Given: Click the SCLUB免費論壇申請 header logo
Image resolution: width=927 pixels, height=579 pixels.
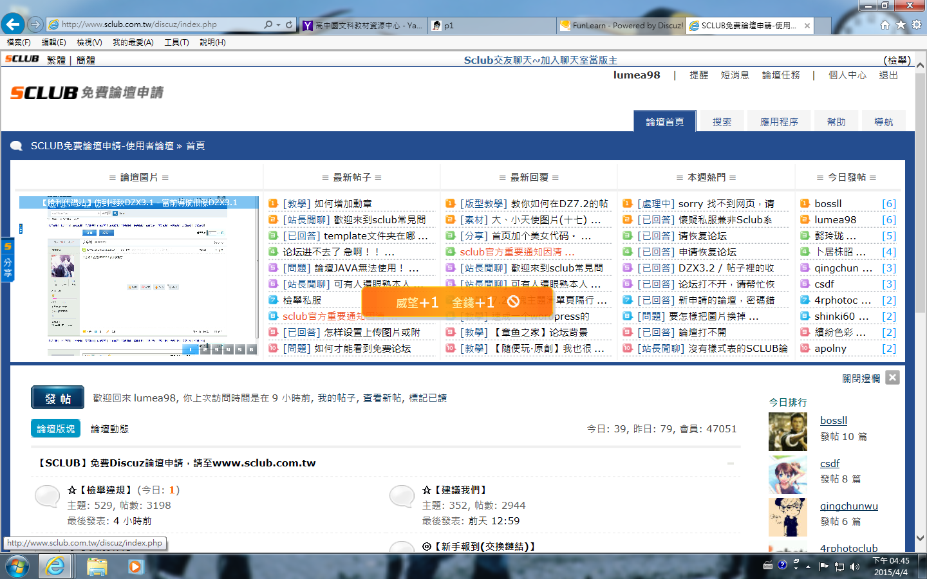Looking at the screenshot, I should coord(87,93).
